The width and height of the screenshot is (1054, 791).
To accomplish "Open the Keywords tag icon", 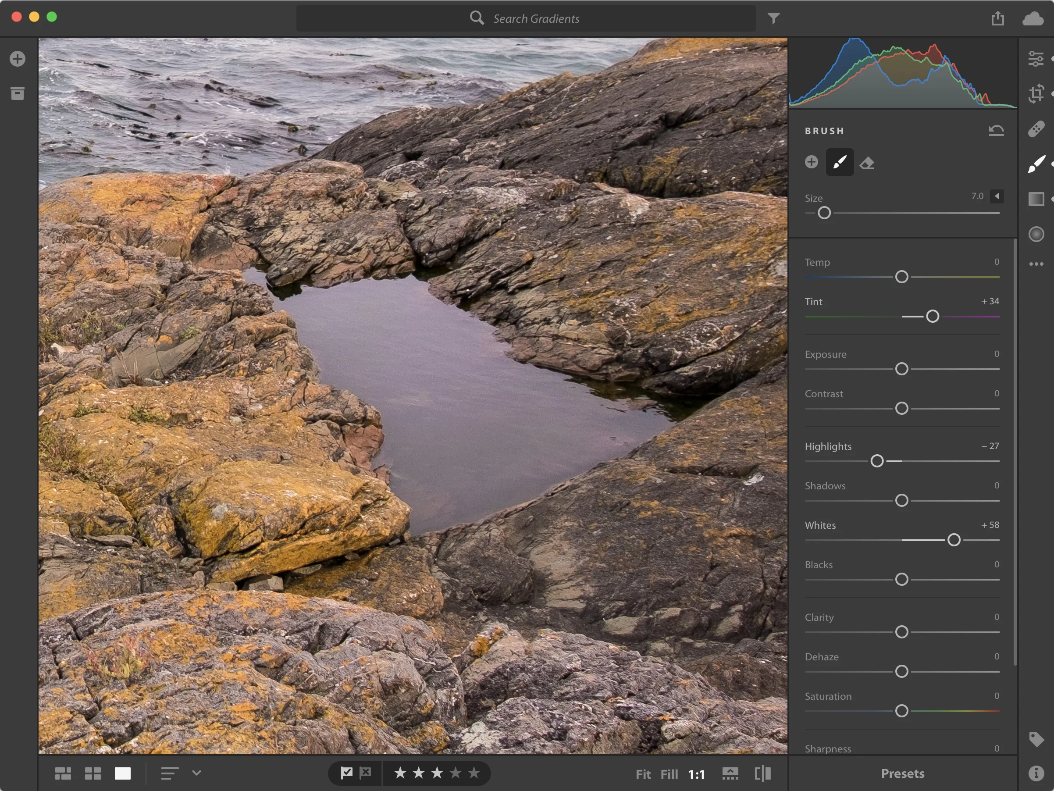I will pos(1036,739).
